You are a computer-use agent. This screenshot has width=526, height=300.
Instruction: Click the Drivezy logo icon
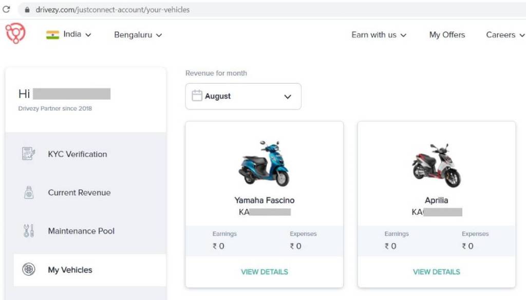(15, 34)
